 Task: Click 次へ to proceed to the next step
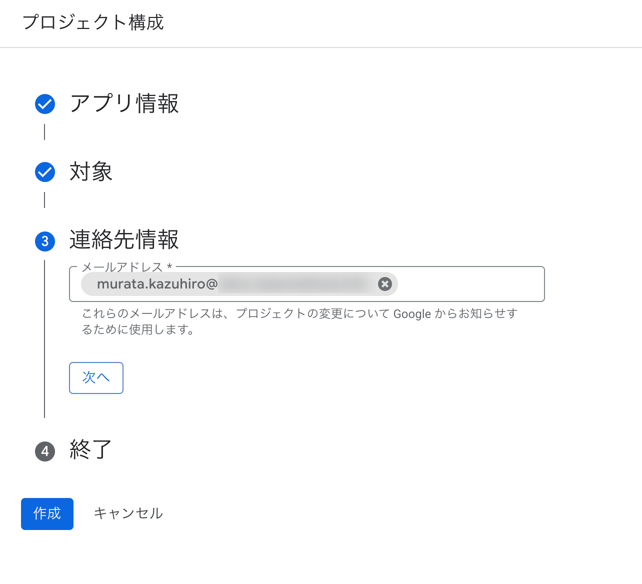click(96, 378)
